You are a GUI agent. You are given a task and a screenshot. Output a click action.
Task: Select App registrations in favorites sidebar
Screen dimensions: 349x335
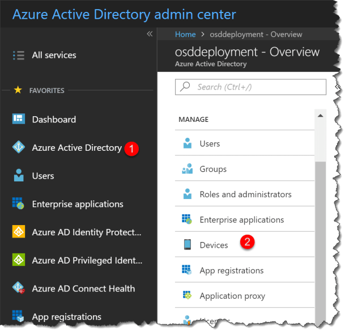click(66, 316)
